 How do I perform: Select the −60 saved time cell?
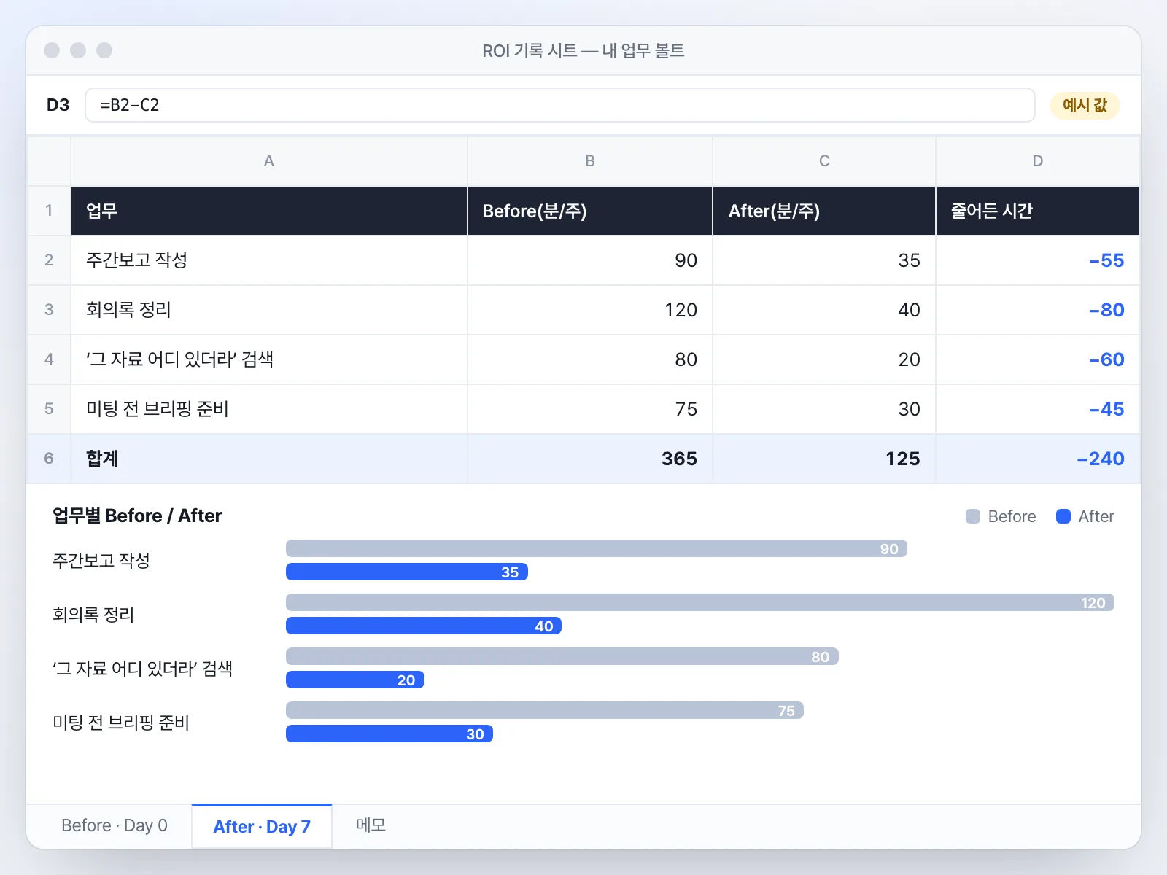pos(1038,359)
